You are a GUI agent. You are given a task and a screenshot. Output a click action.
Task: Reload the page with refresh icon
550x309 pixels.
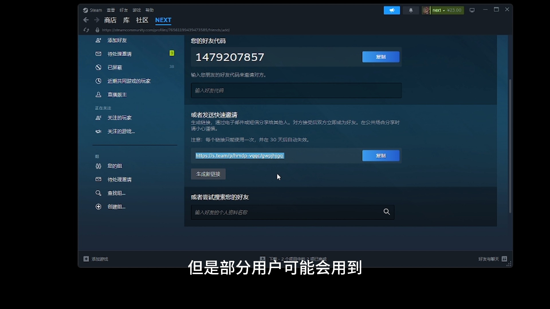point(86,30)
